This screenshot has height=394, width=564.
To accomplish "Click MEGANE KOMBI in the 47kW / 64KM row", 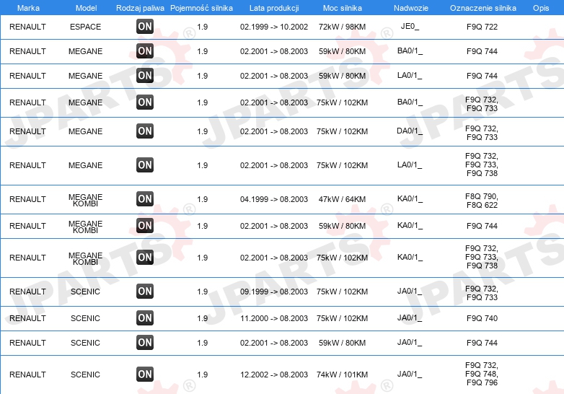I will tap(86, 200).
